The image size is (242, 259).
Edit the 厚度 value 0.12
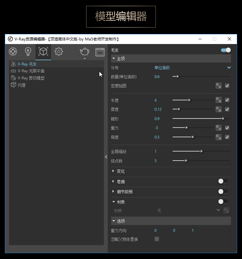[x=158, y=109]
